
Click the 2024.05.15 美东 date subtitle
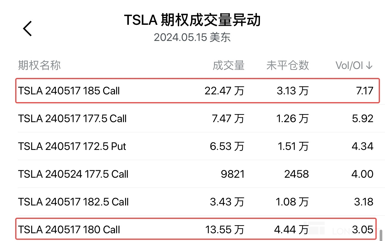pyautogui.click(x=192, y=38)
